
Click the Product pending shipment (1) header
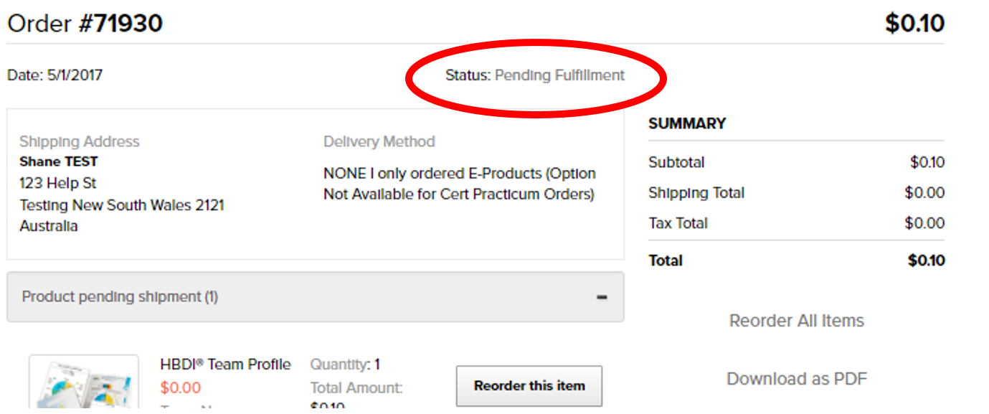point(120,297)
